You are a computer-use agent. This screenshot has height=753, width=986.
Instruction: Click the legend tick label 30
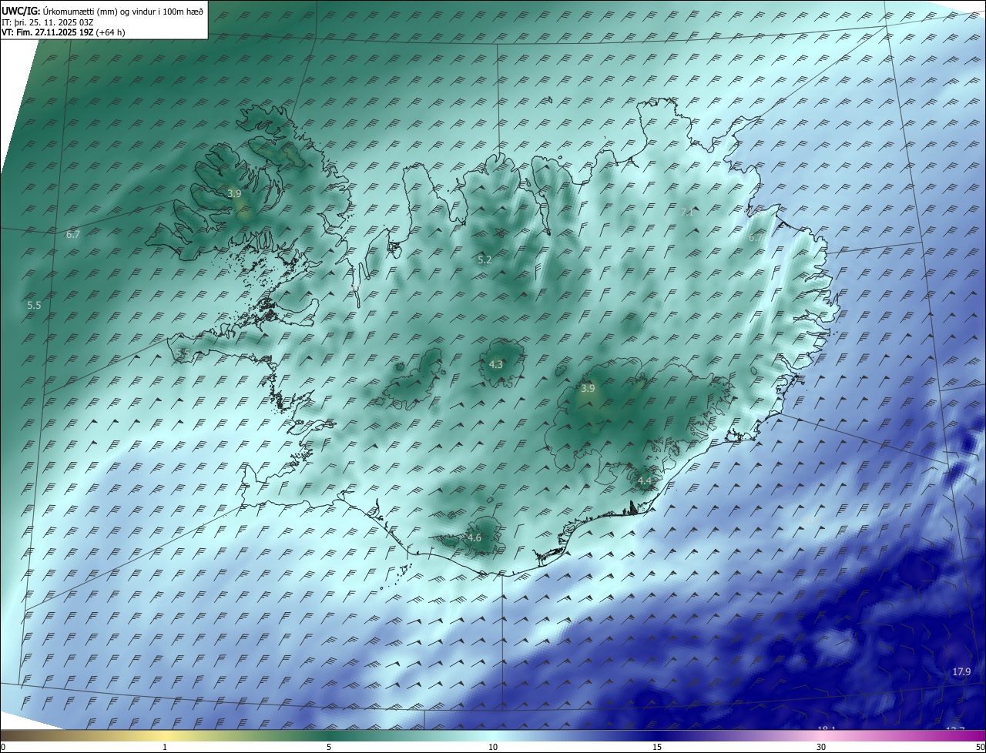[x=821, y=747]
